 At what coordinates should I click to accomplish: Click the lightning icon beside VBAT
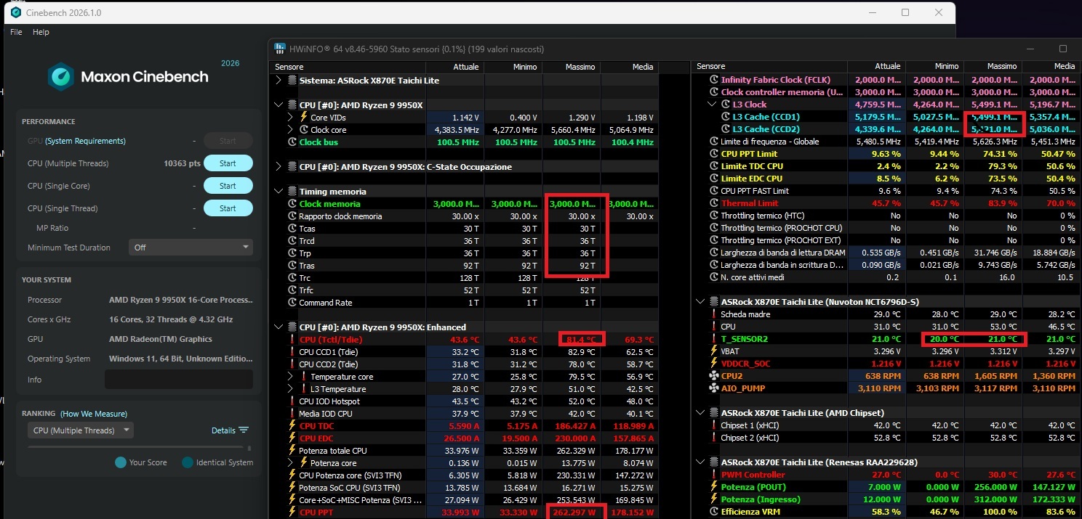(x=713, y=351)
